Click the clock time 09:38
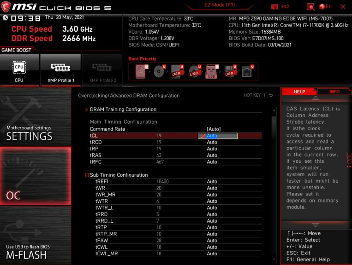This screenshot has width=352, height=265. pos(26,18)
